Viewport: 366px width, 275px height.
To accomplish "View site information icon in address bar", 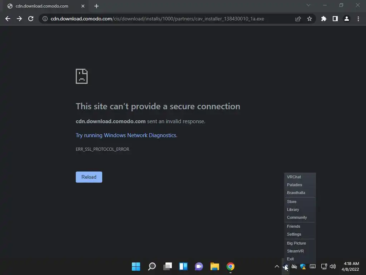I will [x=45, y=19].
